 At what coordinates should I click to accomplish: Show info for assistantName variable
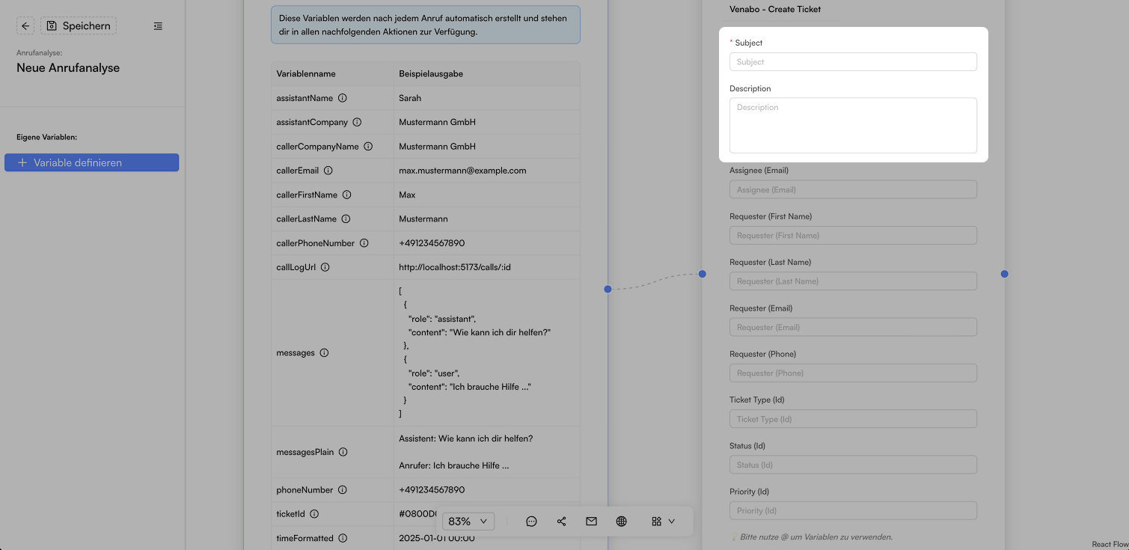pos(343,98)
